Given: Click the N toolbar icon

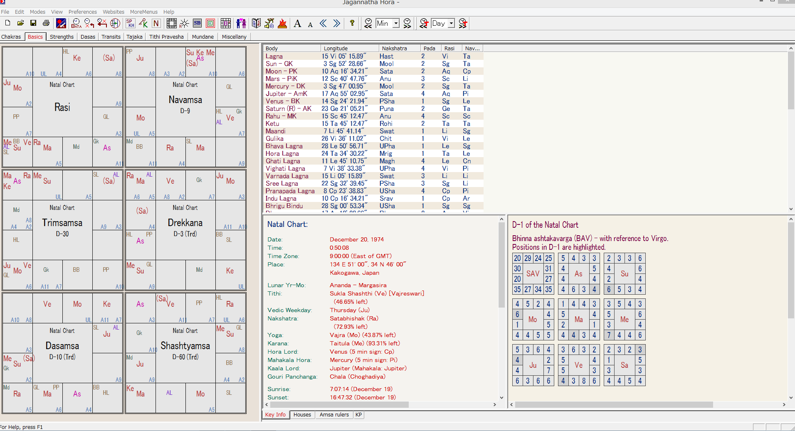Looking at the screenshot, I should click(156, 23).
